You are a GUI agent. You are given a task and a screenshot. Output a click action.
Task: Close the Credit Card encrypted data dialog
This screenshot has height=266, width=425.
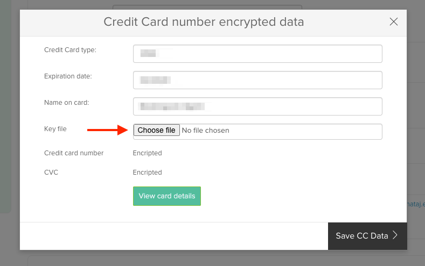point(394,22)
